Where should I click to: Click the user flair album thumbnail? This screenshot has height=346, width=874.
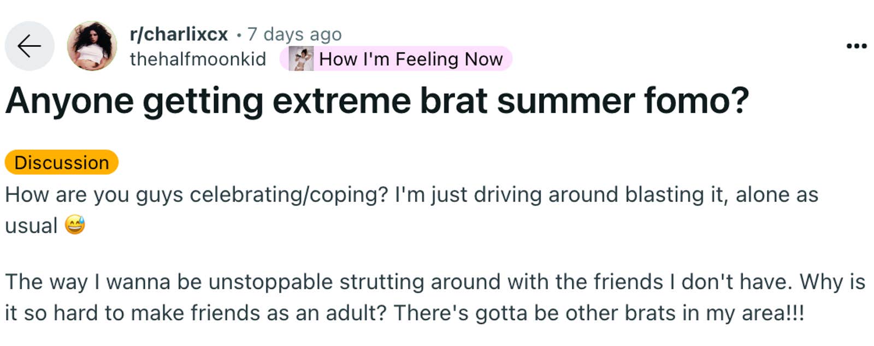(x=301, y=59)
